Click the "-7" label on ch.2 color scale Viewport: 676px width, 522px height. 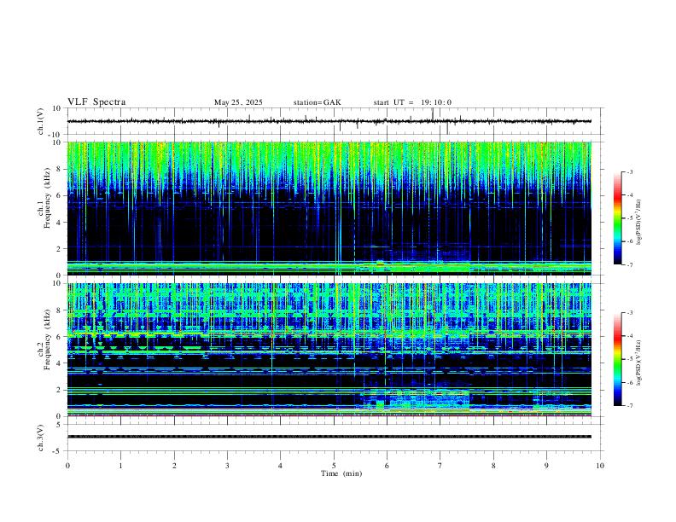pyautogui.click(x=629, y=405)
